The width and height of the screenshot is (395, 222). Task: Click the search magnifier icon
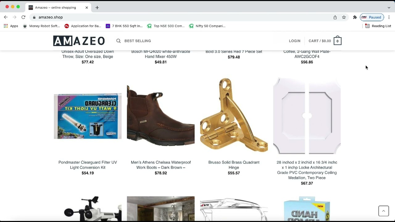118,41
